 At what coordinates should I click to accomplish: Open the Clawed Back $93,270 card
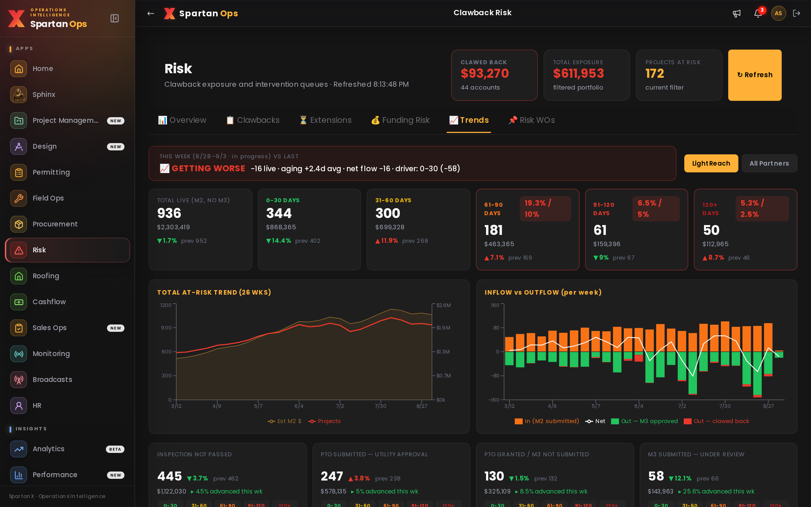[494, 75]
